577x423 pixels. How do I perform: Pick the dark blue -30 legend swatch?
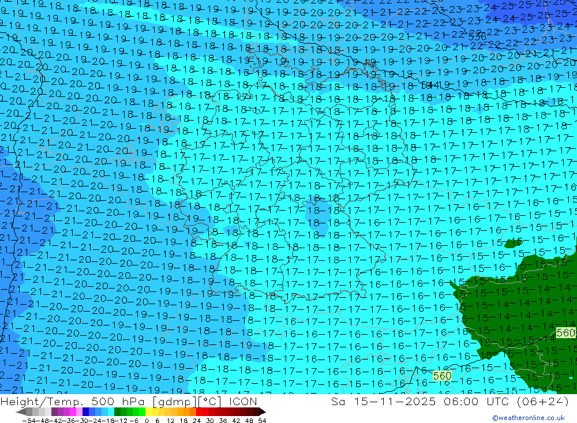point(85,411)
